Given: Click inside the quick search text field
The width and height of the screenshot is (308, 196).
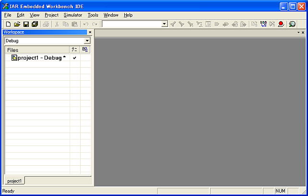Looking at the screenshot, I should pyautogui.click(x=132, y=24).
